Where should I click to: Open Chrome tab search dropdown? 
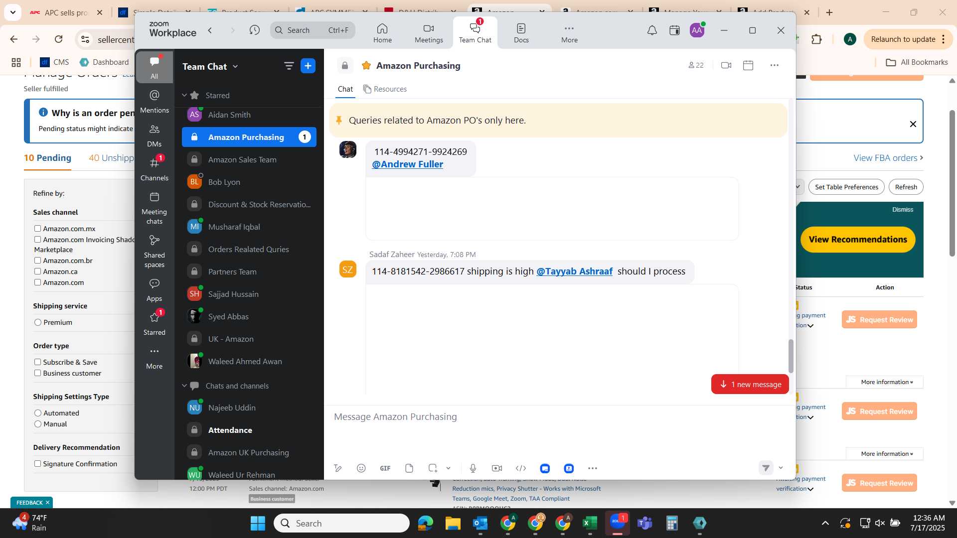[x=12, y=12]
